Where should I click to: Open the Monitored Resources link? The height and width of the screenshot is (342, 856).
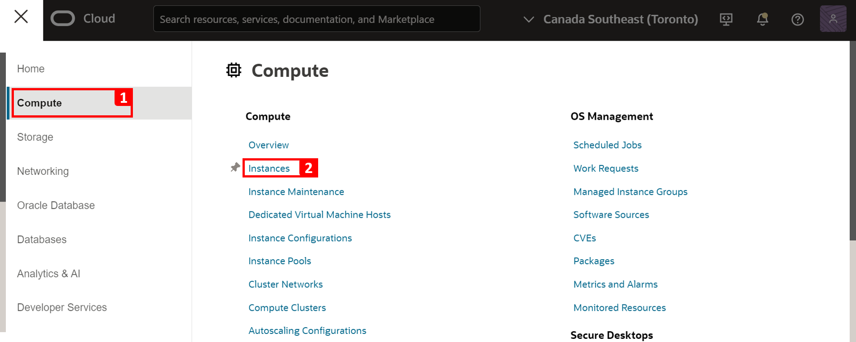[619, 308]
